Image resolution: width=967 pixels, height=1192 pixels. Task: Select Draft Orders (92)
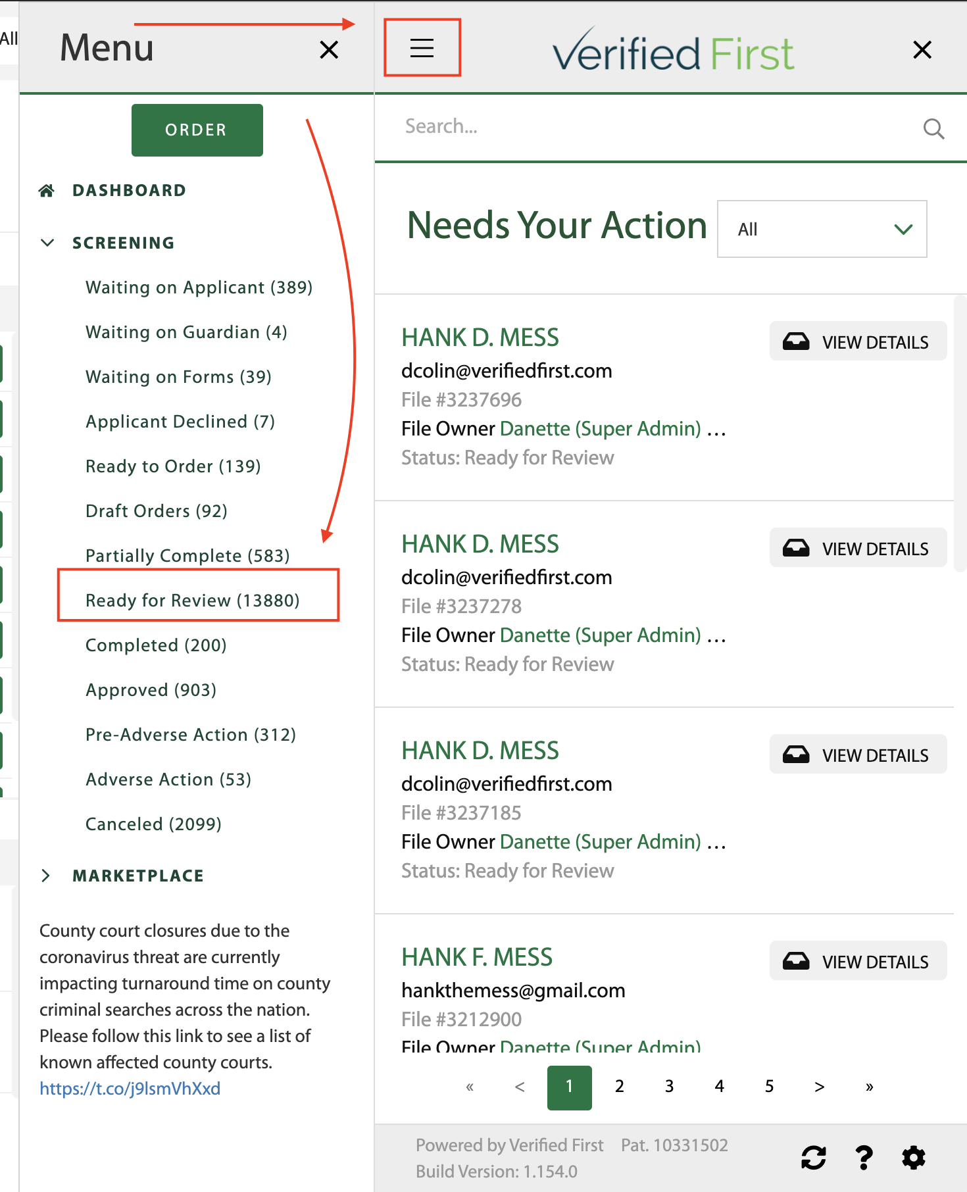157,511
